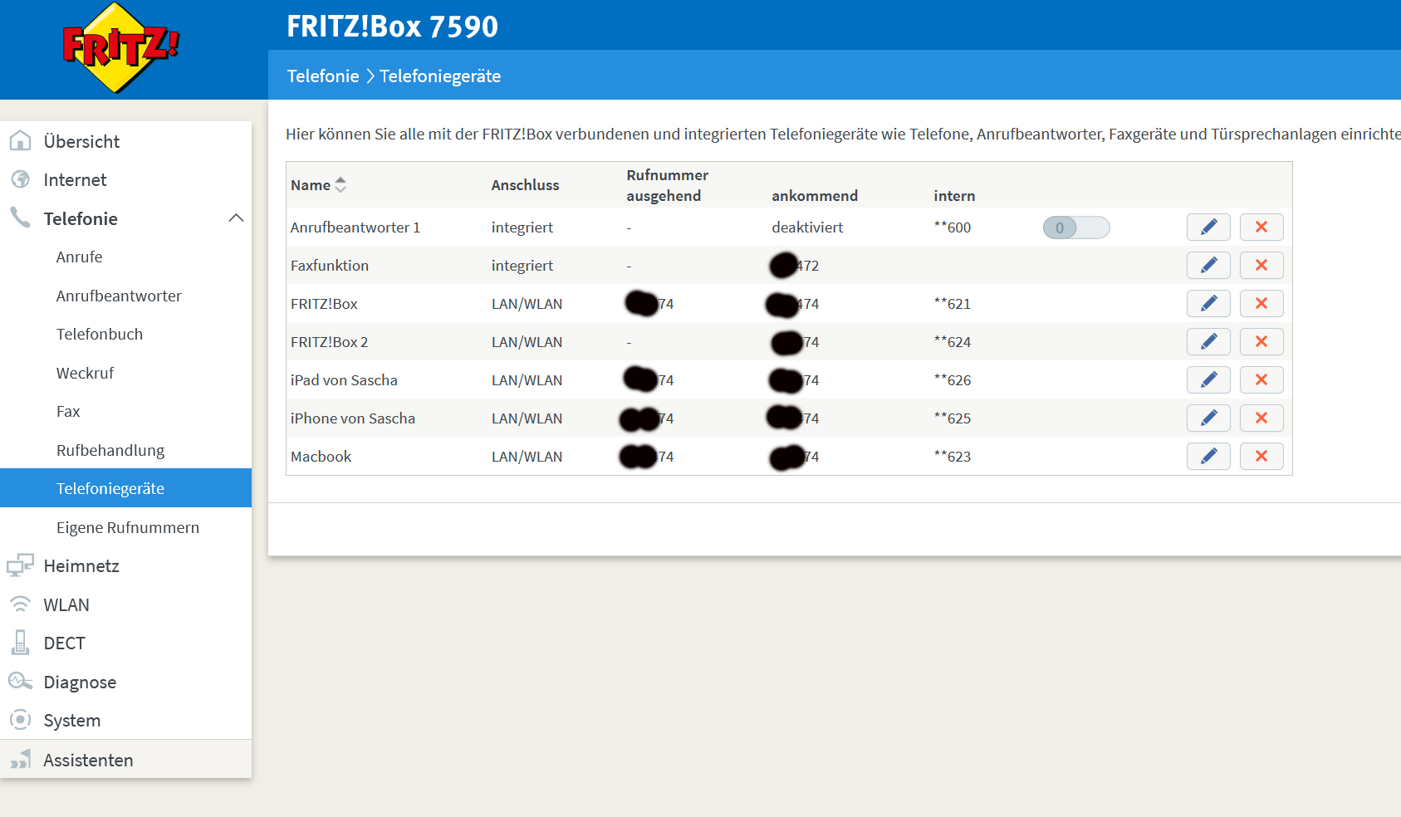Sort the table by Name
1401x817 pixels.
pyautogui.click(x=318, y=185)
